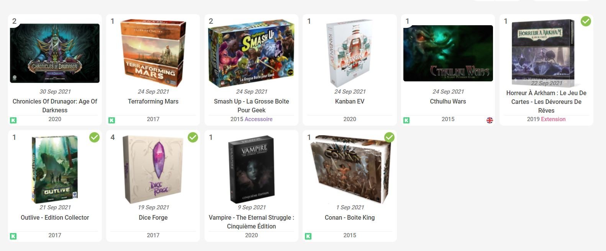The width and height of the screenshot is (606, 251).
Task: Open the Cthulhu Wars cover image
Action: [448, 53]
